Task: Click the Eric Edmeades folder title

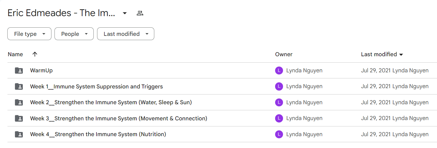Action: (61, 13)
